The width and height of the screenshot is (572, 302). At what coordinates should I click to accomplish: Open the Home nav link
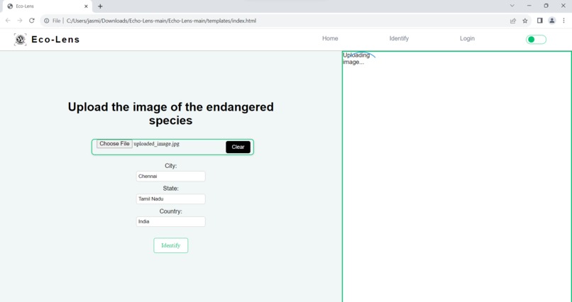coord(330,38)
